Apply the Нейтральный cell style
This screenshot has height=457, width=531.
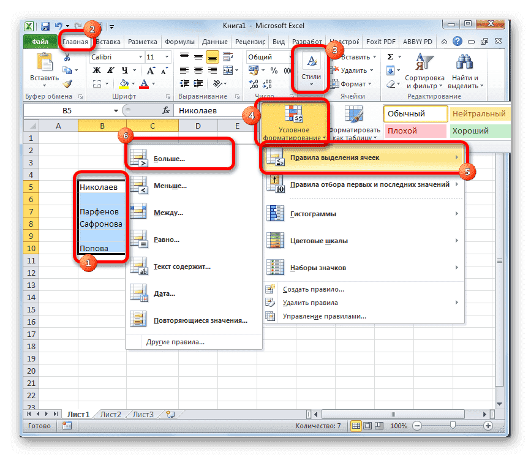click(x=480, y=114)
